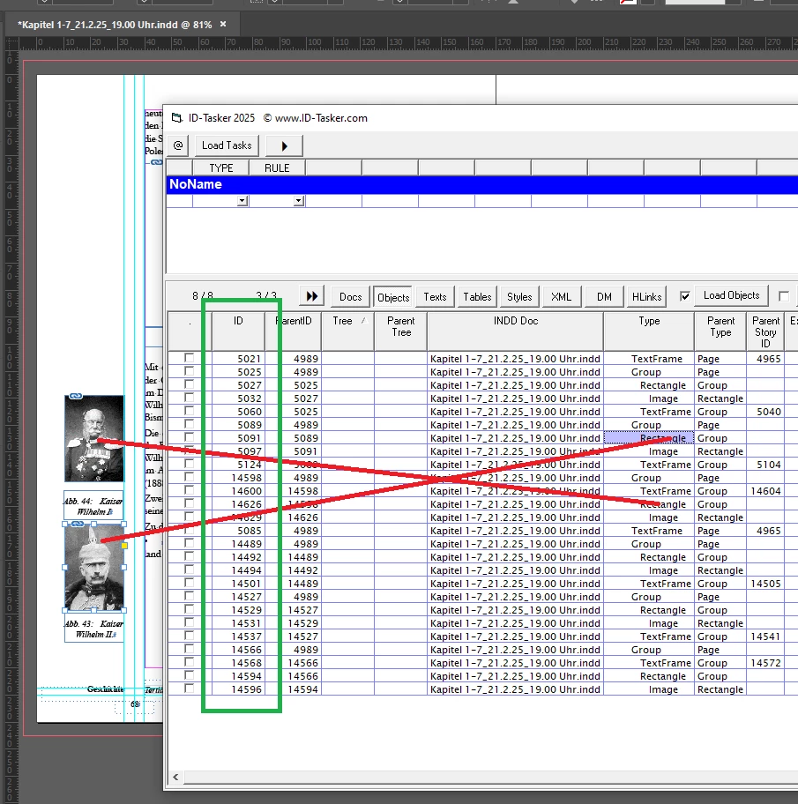Click horizontal scrollbar track at window bottom
The height and width of the screenshot is (804, 798).
(x=491, y=777)
